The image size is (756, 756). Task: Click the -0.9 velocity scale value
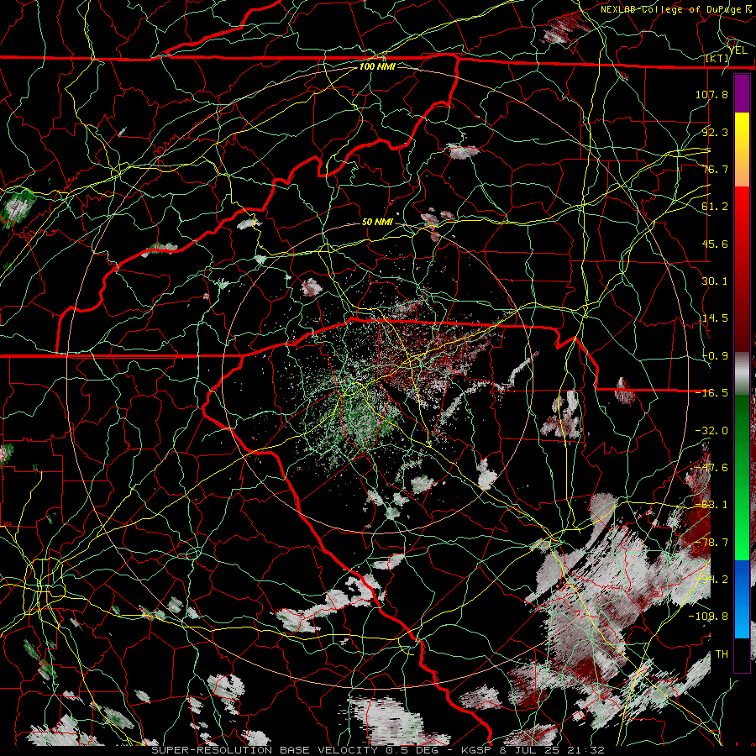pyautogui.click(x=715, y=356)
